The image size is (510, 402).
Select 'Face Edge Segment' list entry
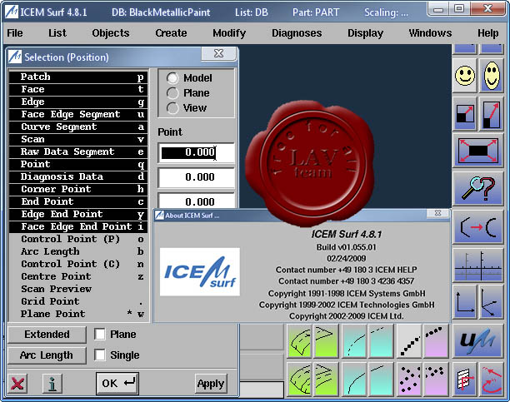tap(78, 114)
